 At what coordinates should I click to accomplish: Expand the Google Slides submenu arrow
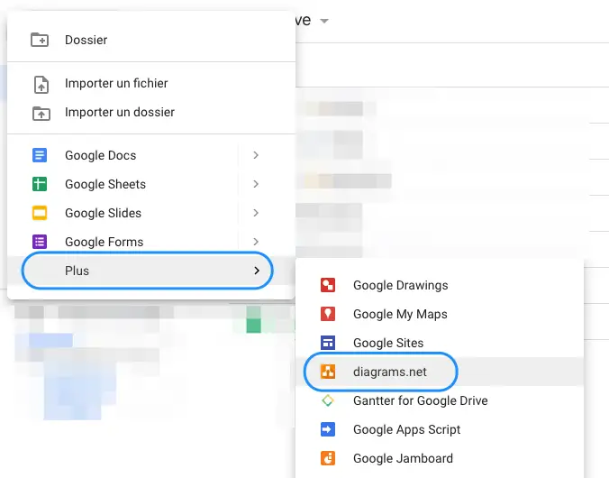[256, 213]
